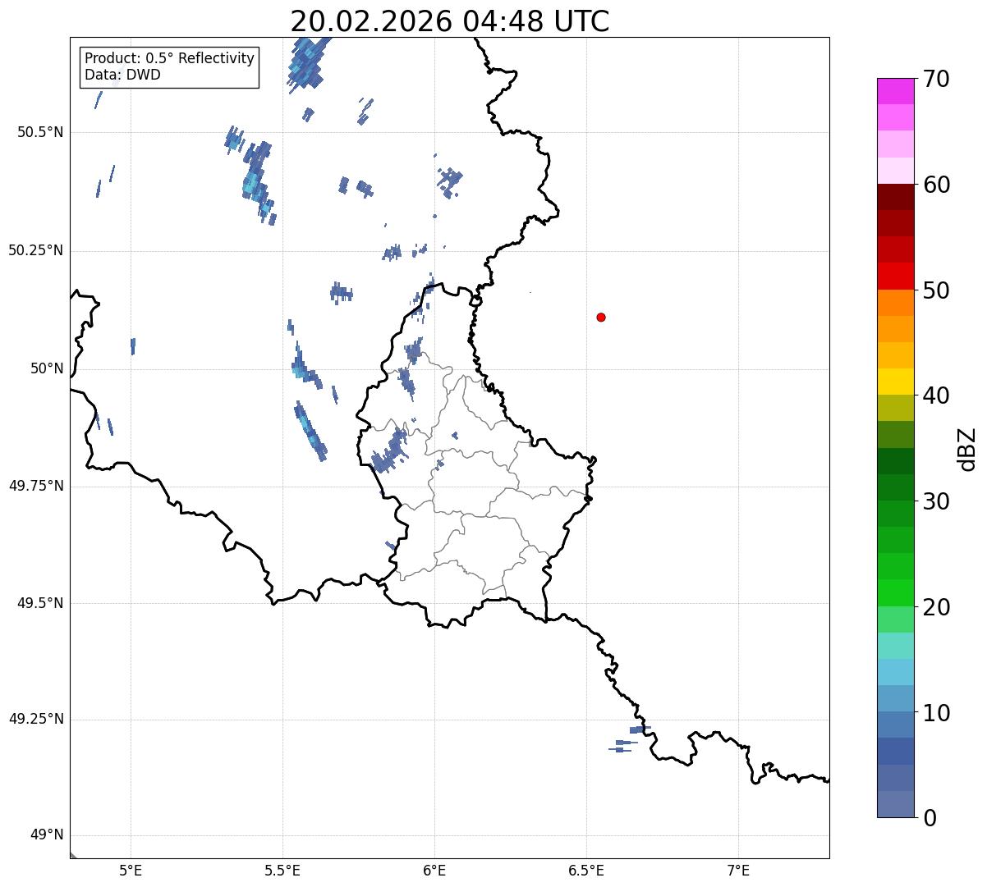Click the 49.25°N latitude label

point(36,720)
